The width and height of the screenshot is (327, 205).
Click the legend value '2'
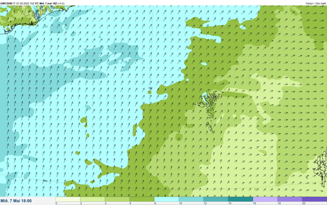coord(81,203)
